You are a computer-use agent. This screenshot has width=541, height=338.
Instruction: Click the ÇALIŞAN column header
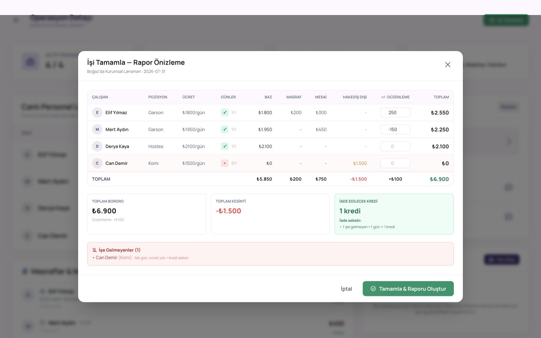tap(100, 97)
